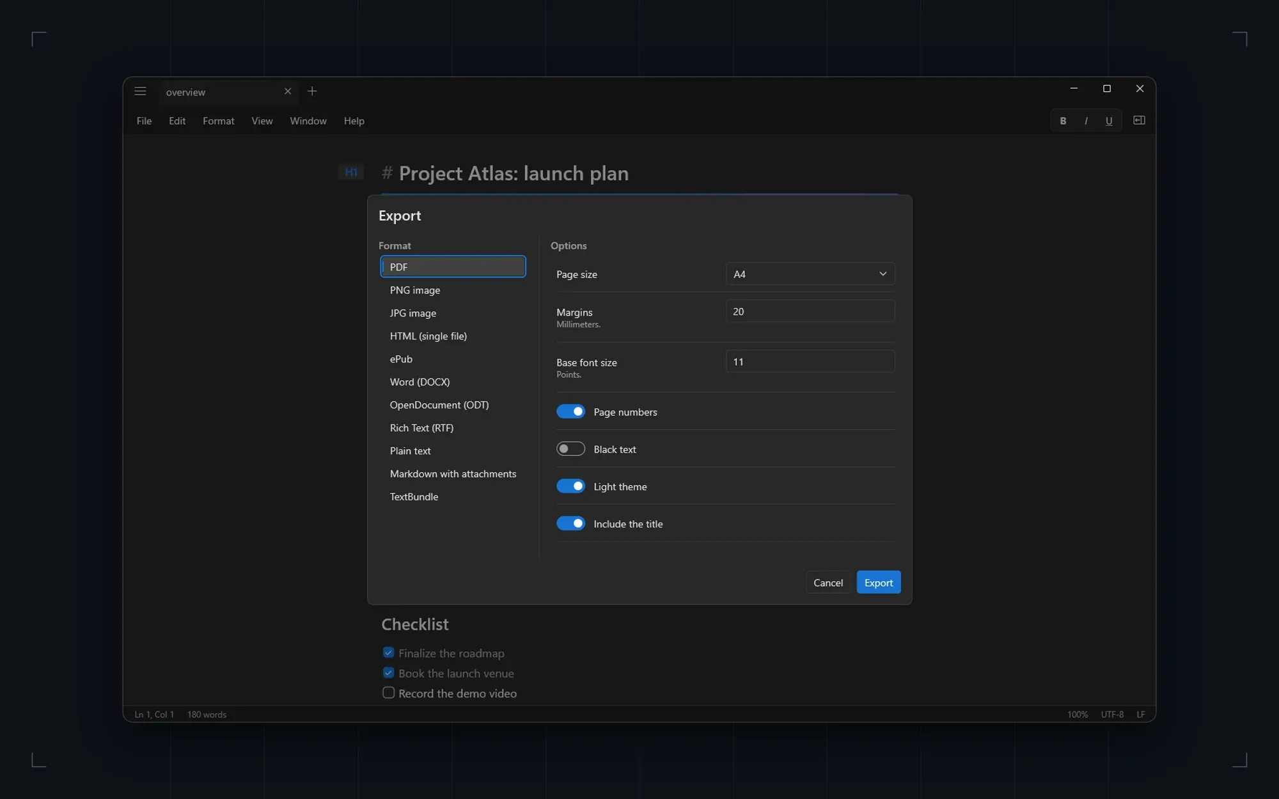Open the Edit menu

coord(177,121)
